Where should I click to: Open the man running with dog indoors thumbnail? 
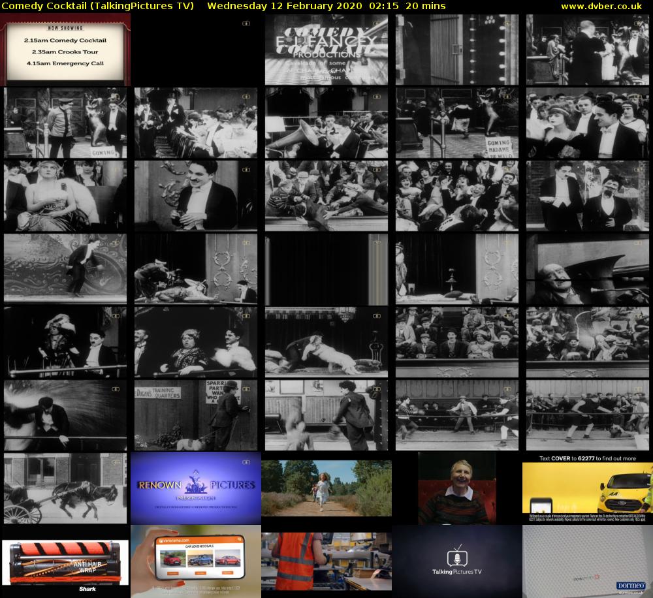326,415
